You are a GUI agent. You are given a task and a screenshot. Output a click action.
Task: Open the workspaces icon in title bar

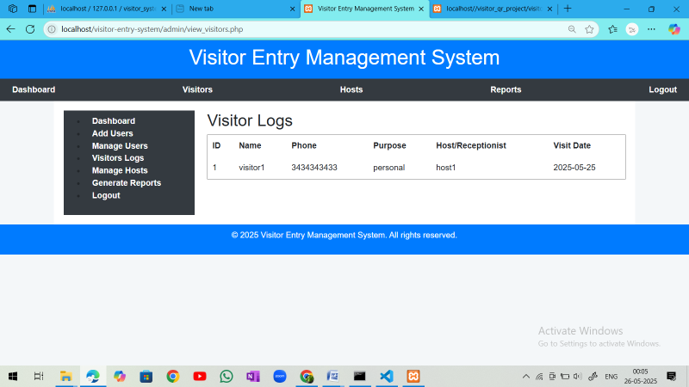13,9
